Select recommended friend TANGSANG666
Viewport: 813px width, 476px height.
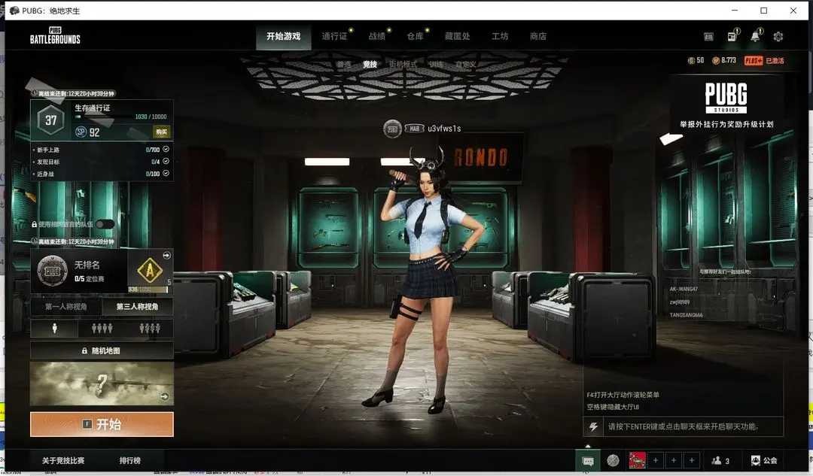[686, 315]
